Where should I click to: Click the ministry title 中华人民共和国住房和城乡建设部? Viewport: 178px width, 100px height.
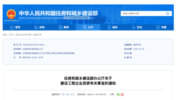coord(58,13)
